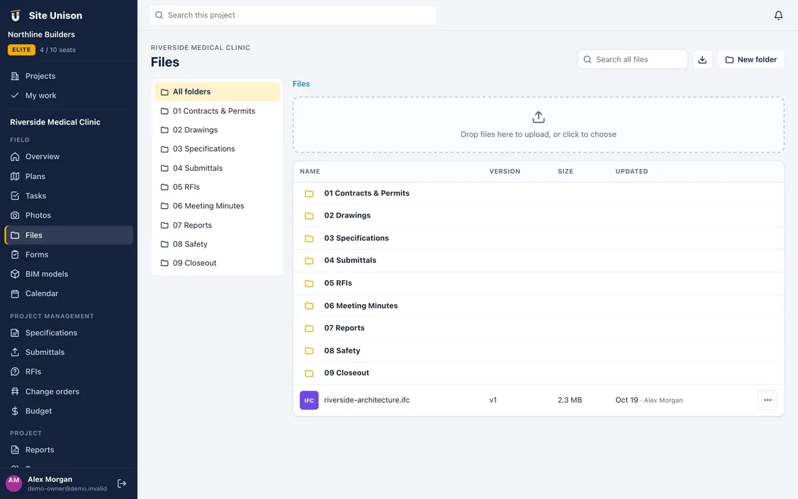Click the BIM models cube icon
798x499 pixels.
click(15, 273)
